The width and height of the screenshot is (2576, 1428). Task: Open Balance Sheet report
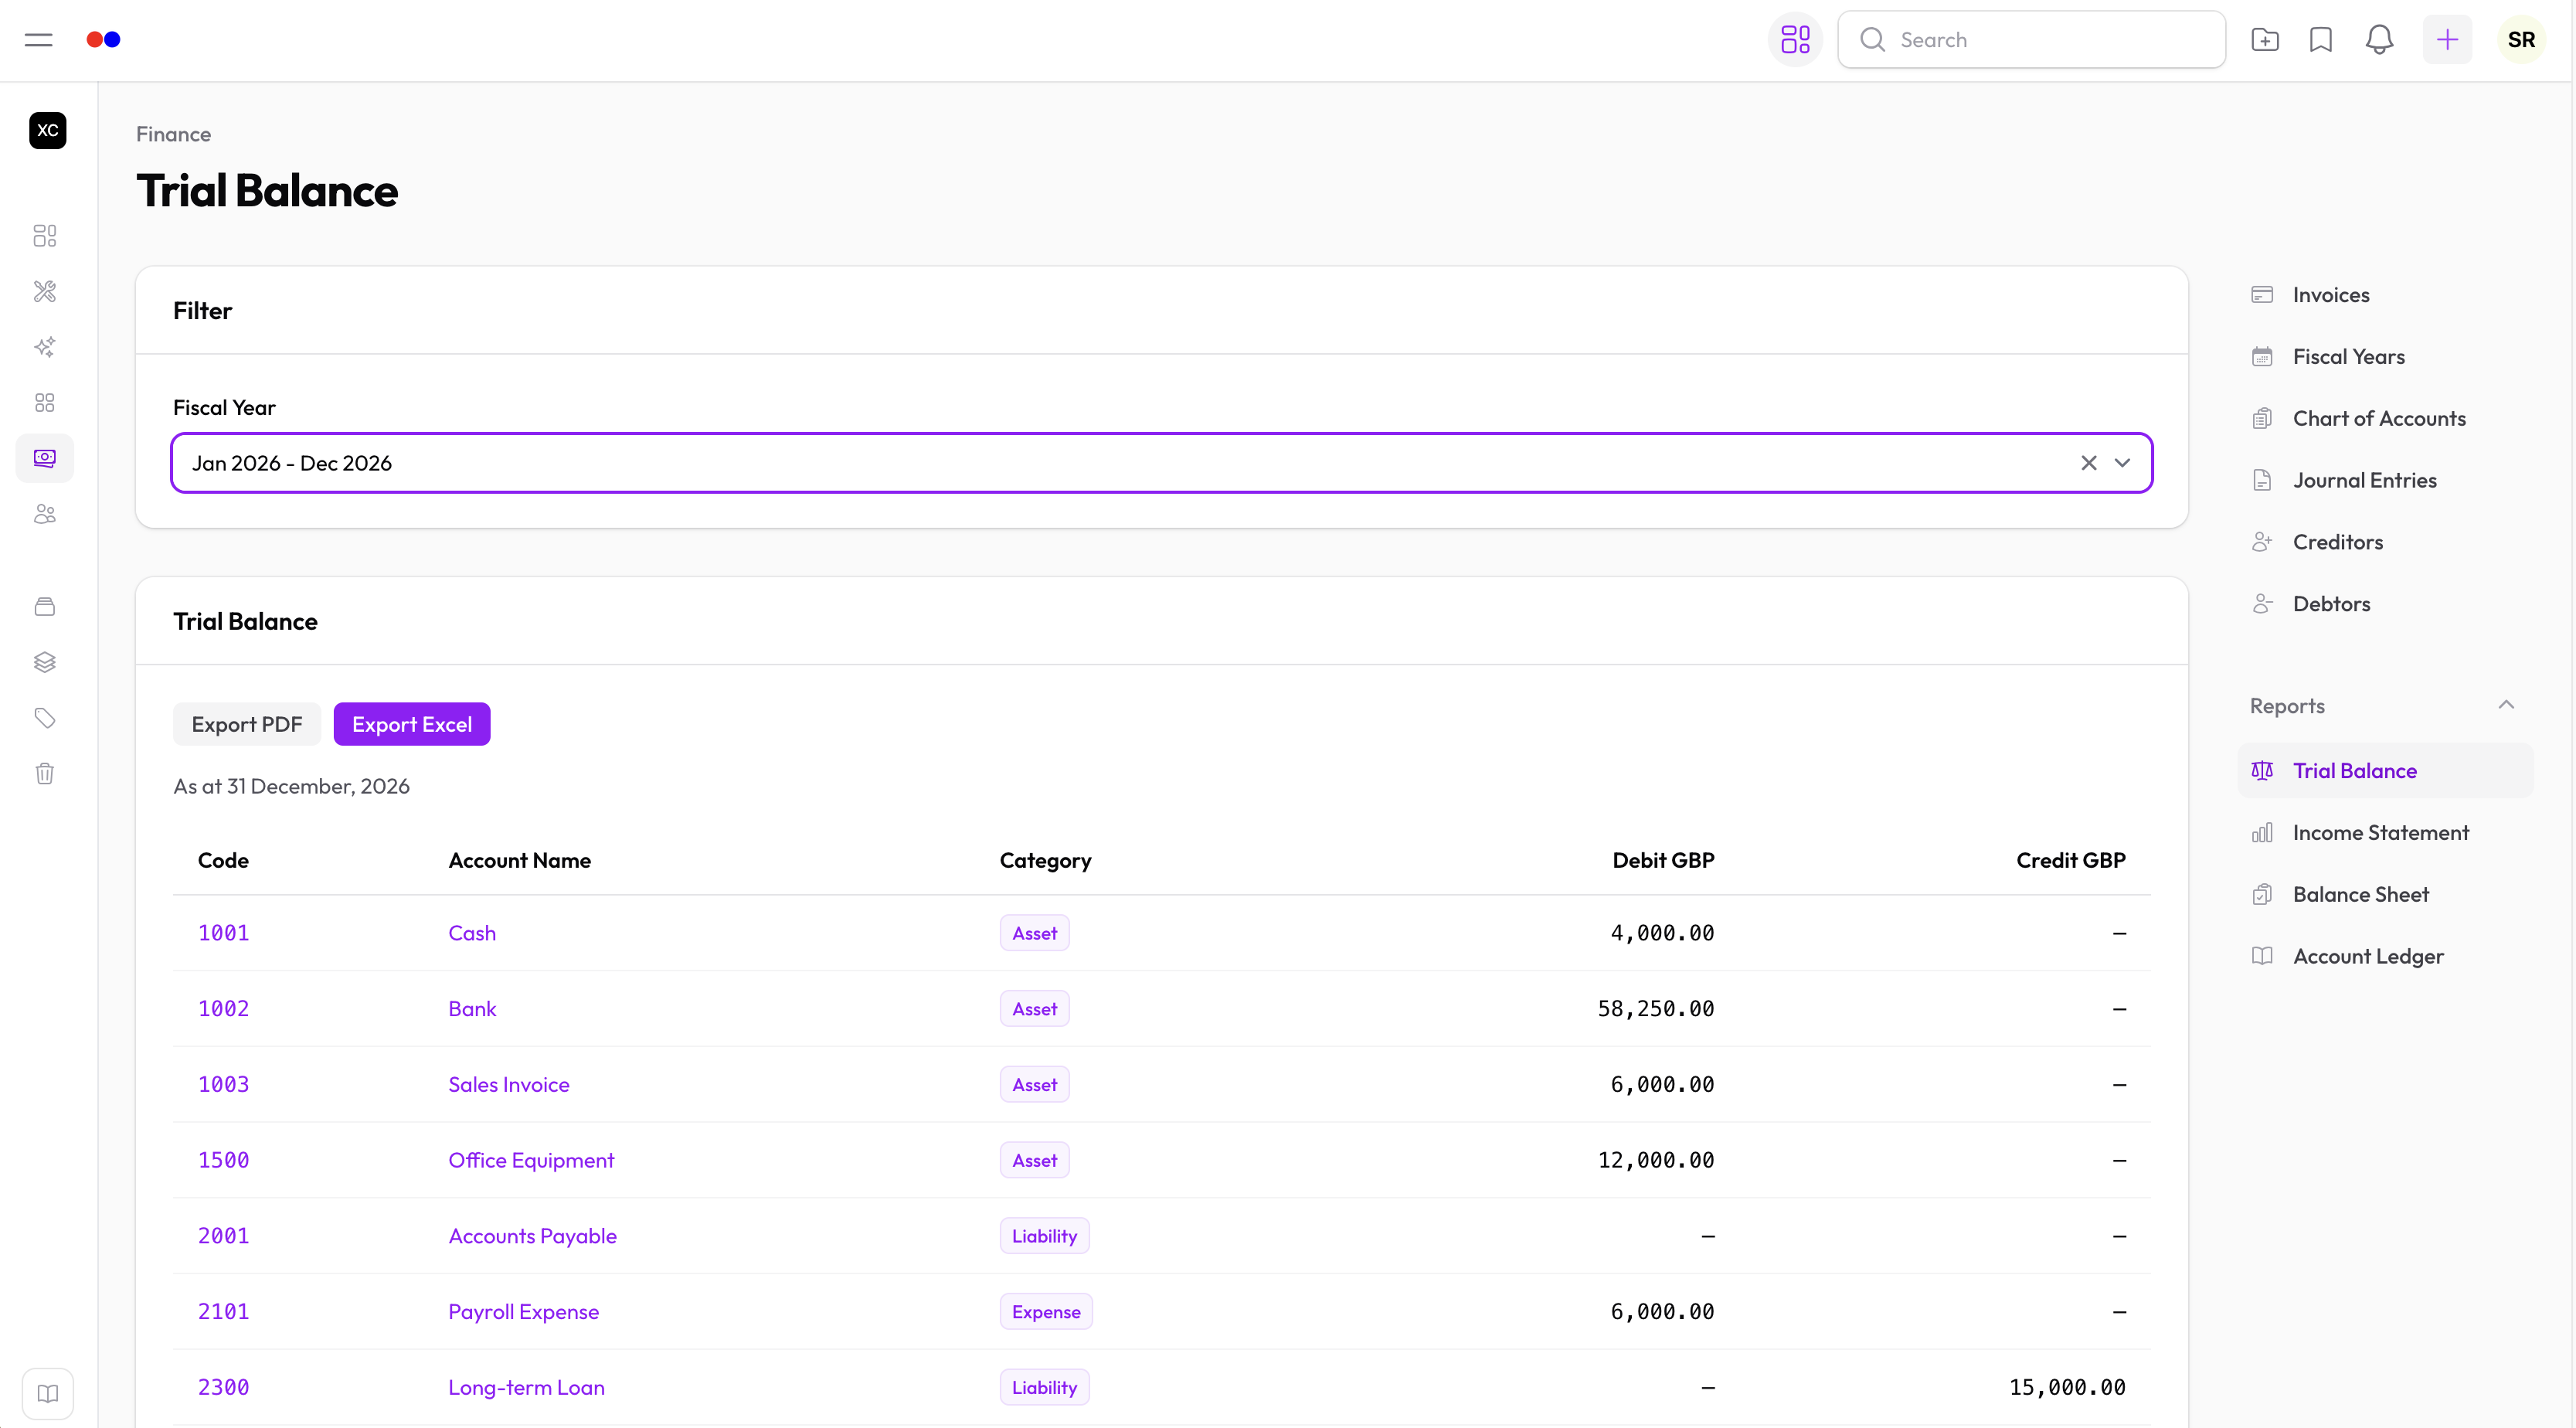[x=2384, y=895]
